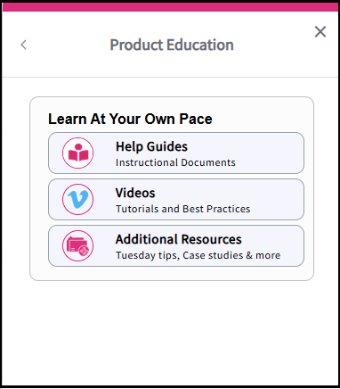Click the Learn At Your Own Pace heading
The height and width of the screenshot is (389, 340).
(130, 119)
